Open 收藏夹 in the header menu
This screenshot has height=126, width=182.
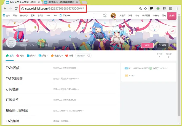pos(156,15)
